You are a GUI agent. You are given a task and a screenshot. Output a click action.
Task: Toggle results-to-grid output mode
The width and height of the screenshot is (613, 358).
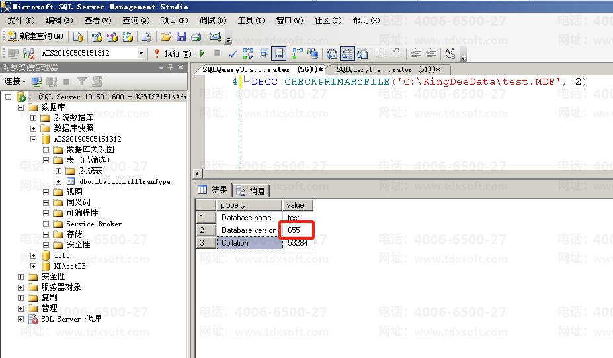point(346,53)
